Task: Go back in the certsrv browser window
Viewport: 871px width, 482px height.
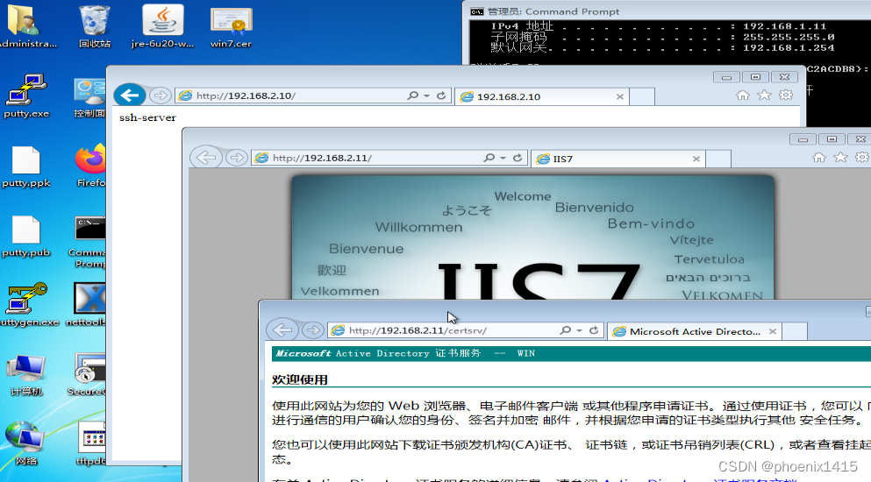Action: tap(282, 330)
